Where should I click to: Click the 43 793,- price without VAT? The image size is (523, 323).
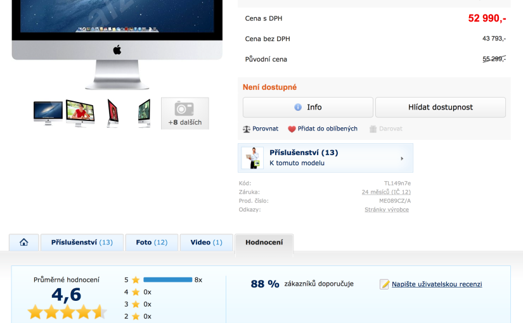[x=494, y=39]
